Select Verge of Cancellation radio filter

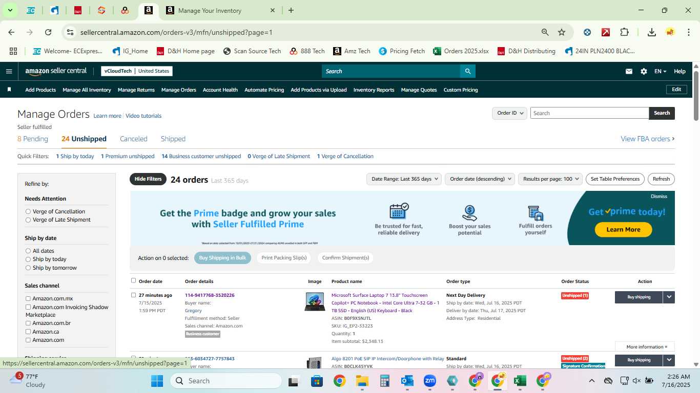28,211
